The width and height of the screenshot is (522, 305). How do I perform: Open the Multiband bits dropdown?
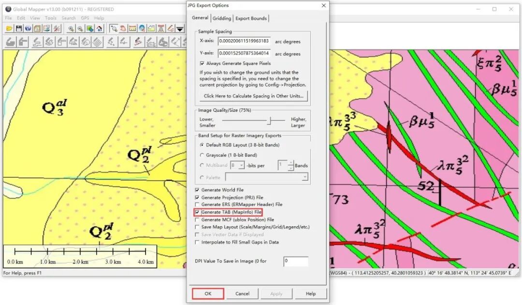click(241, 165)
